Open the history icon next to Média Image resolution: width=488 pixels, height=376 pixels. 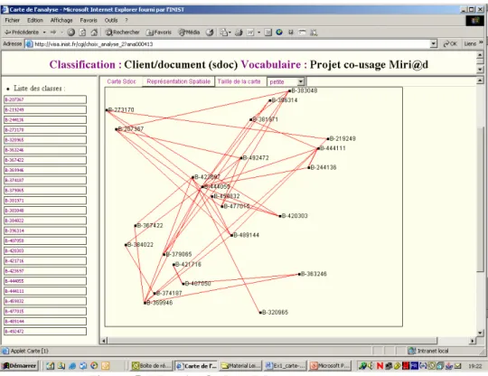210,32
